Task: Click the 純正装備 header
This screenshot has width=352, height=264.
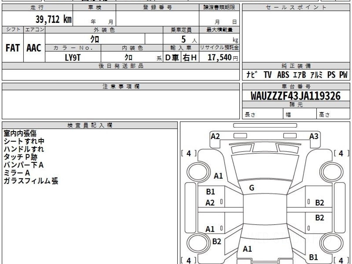Action: [296, 66]
